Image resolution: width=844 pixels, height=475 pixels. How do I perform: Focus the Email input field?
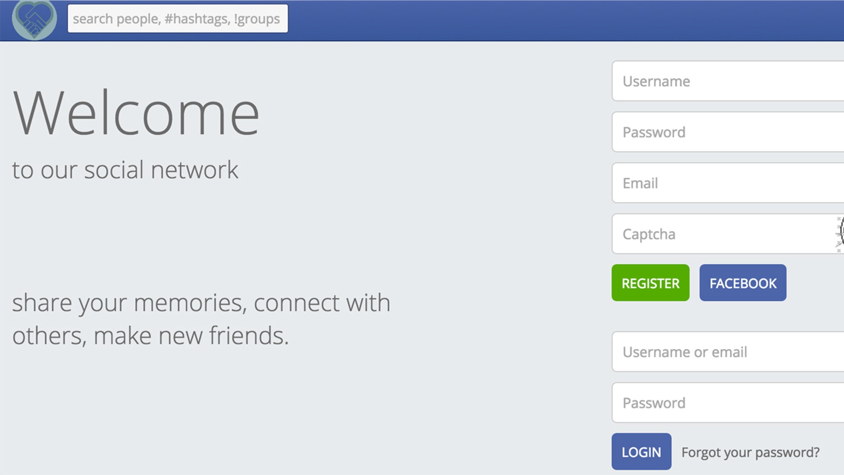[x=728, y=183]
